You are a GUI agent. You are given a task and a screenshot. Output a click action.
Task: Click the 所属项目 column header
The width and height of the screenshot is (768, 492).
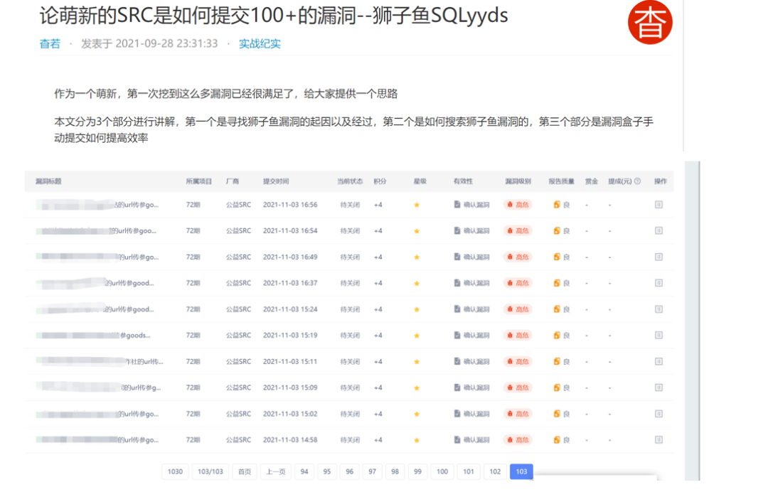[x=199, y=181]
